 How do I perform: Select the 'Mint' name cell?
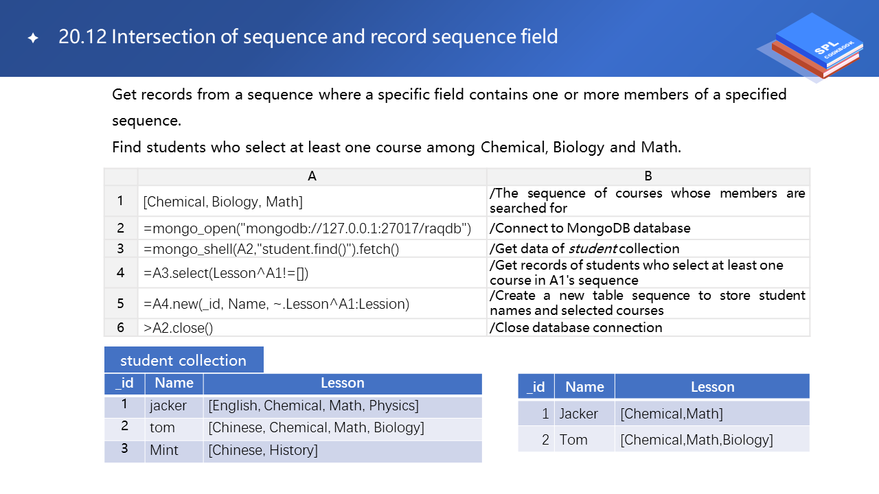(164, 450)
